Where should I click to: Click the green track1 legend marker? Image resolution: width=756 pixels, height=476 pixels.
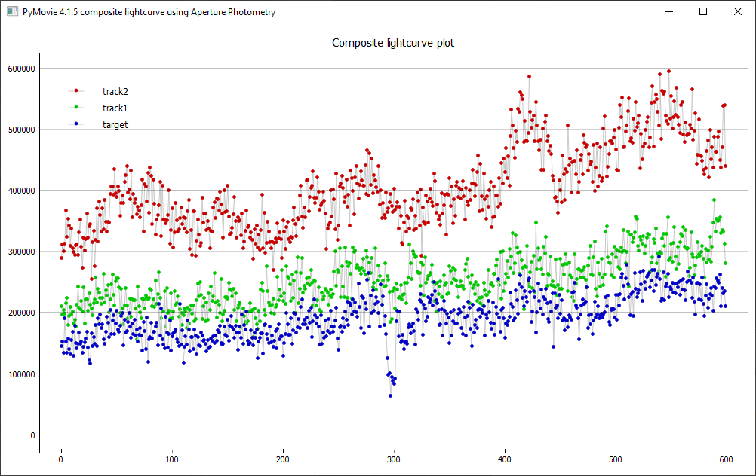(x=76, y=108)
